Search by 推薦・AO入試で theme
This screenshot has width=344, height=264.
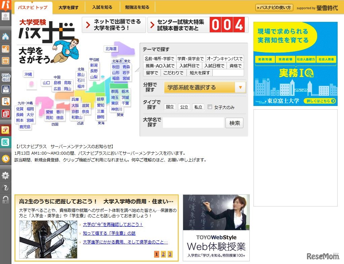click(x=160, y=66)
